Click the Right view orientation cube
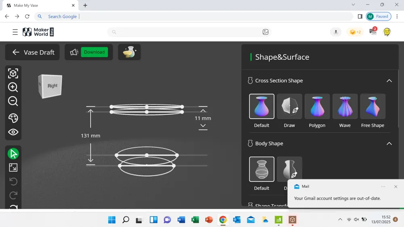 (50, 86)
